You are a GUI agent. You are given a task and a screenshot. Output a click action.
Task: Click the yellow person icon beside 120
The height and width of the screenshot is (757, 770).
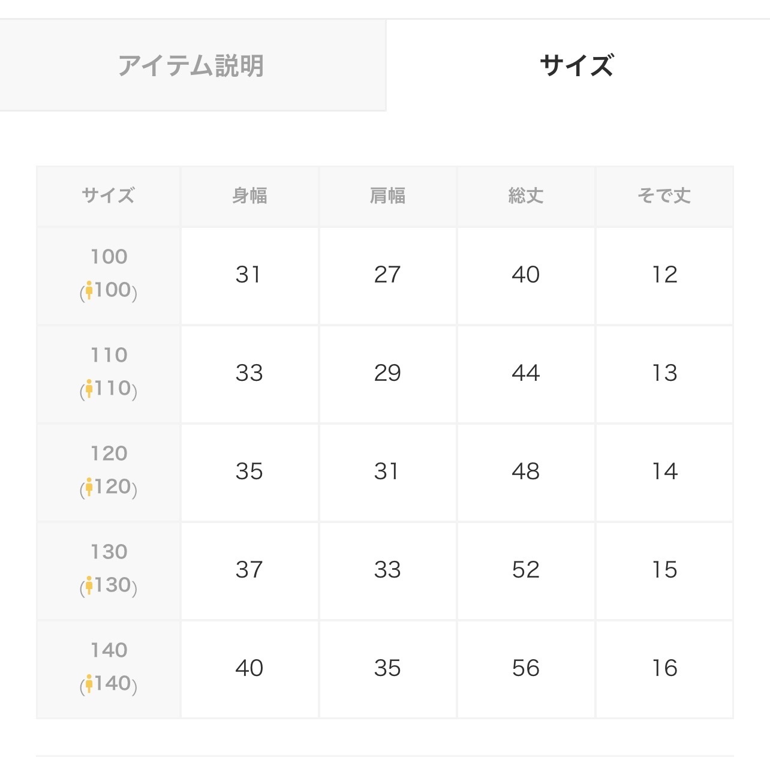pyautogui.click(x=89, y=487)
